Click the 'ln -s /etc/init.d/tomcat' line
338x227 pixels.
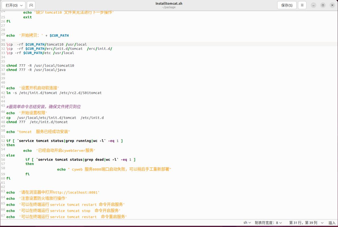point(54,93)
